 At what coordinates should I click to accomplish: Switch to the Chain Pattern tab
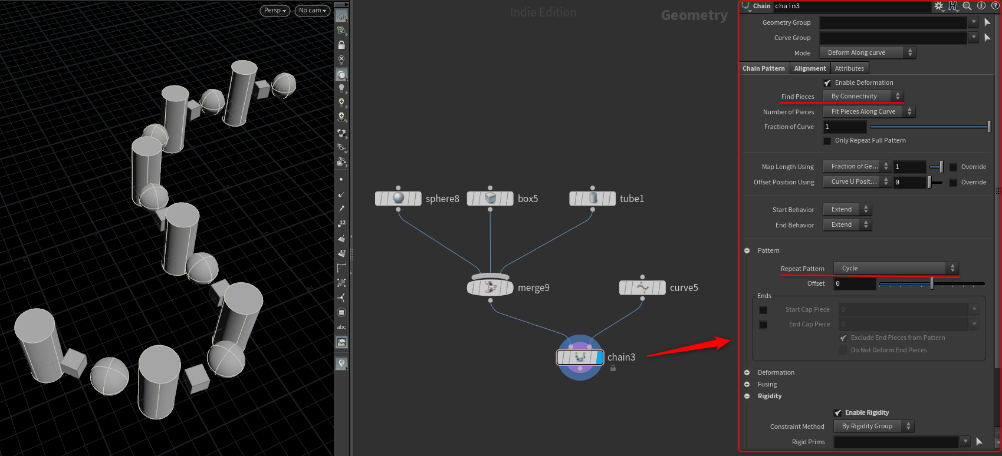tap(764, 68)
